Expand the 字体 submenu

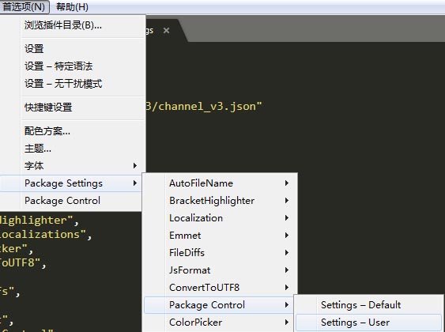(x=73, y=166)
